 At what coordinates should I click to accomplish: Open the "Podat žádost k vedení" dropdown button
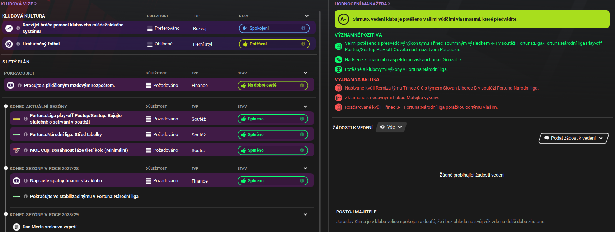(573, 138)
